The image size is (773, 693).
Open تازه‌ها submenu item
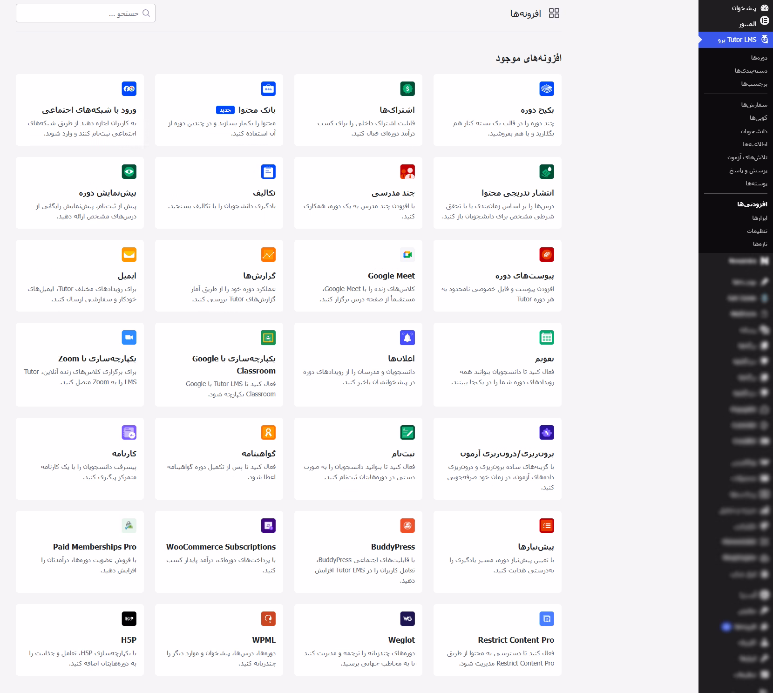tap(760, 244)
